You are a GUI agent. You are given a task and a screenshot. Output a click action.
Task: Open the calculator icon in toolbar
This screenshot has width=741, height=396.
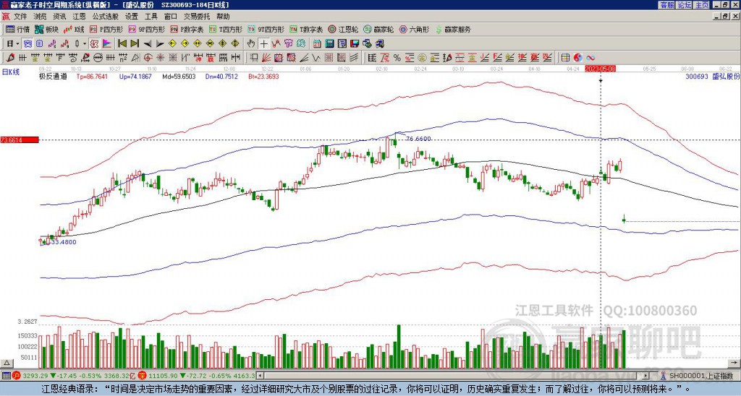click(330, 43)
